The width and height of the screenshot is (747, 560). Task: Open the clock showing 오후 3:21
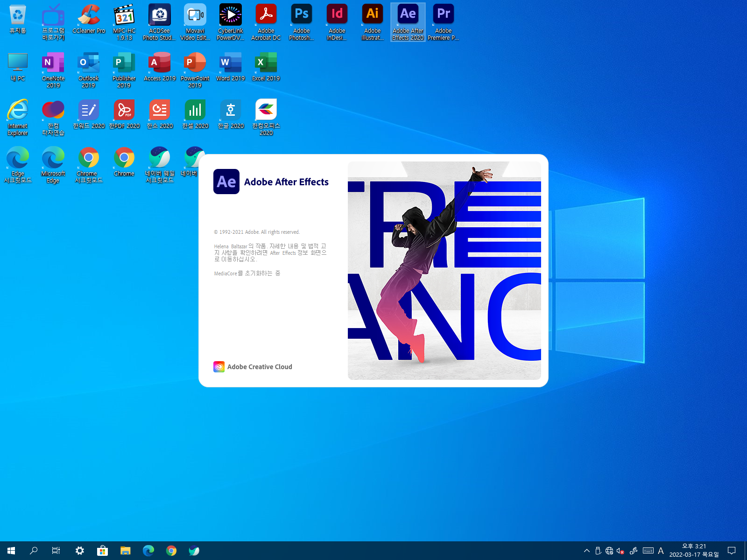tap(694, 551)
